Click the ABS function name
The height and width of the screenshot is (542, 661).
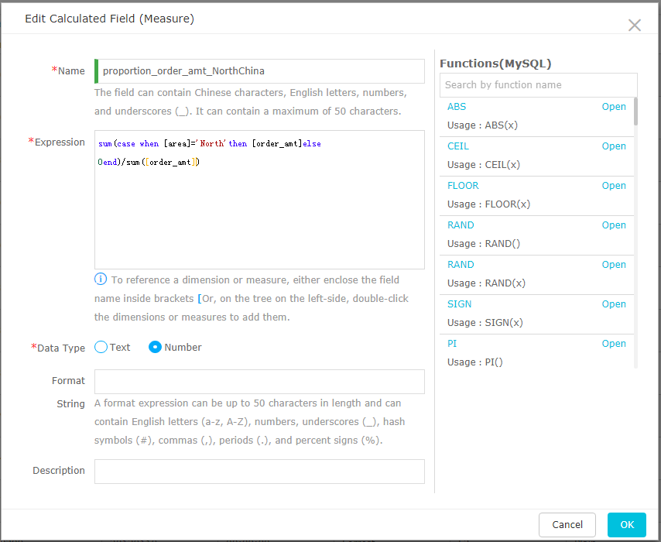point(457,107)
